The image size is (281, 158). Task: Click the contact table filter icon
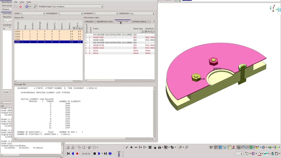(146, 32)
